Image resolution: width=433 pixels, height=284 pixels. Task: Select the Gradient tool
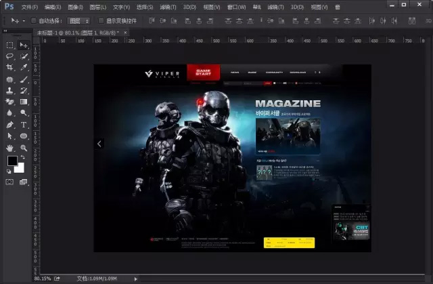pos(24,102)
